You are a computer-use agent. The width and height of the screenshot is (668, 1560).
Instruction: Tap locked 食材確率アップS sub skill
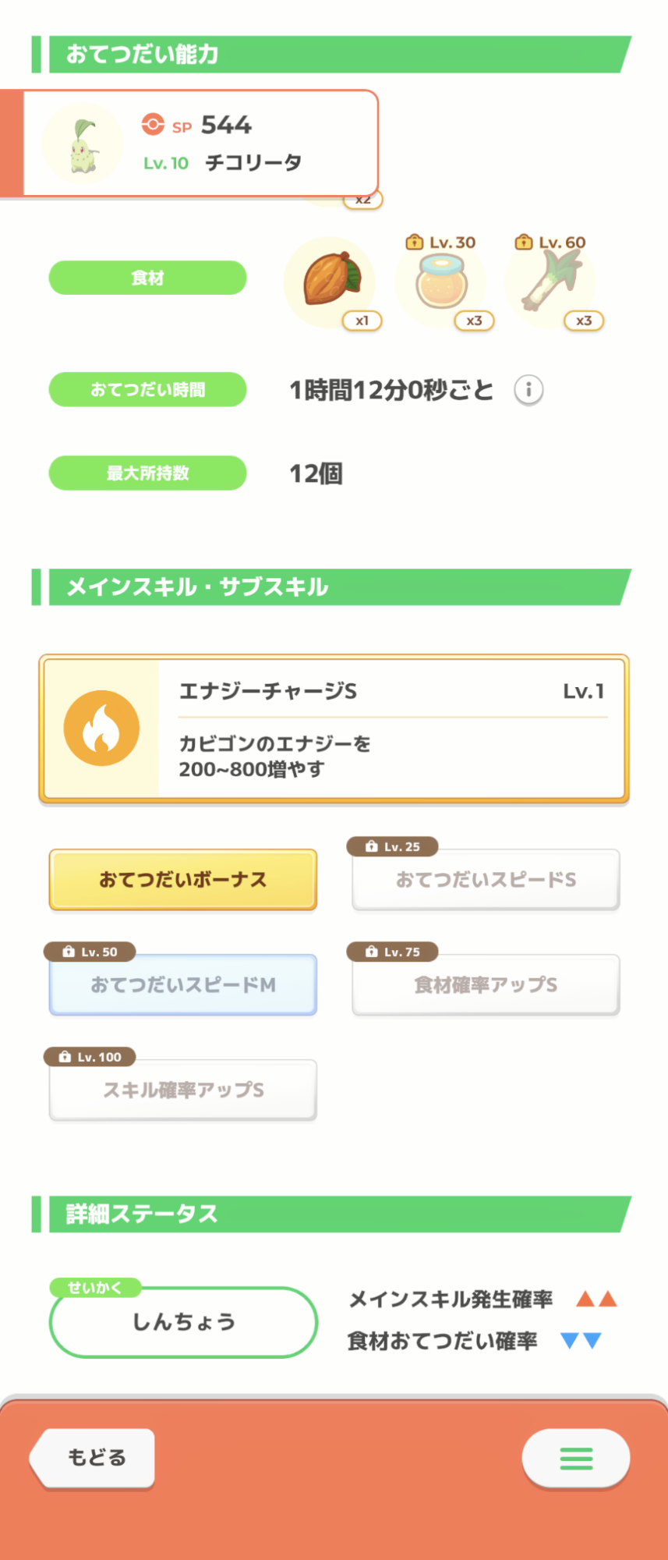tap(486, 985)
